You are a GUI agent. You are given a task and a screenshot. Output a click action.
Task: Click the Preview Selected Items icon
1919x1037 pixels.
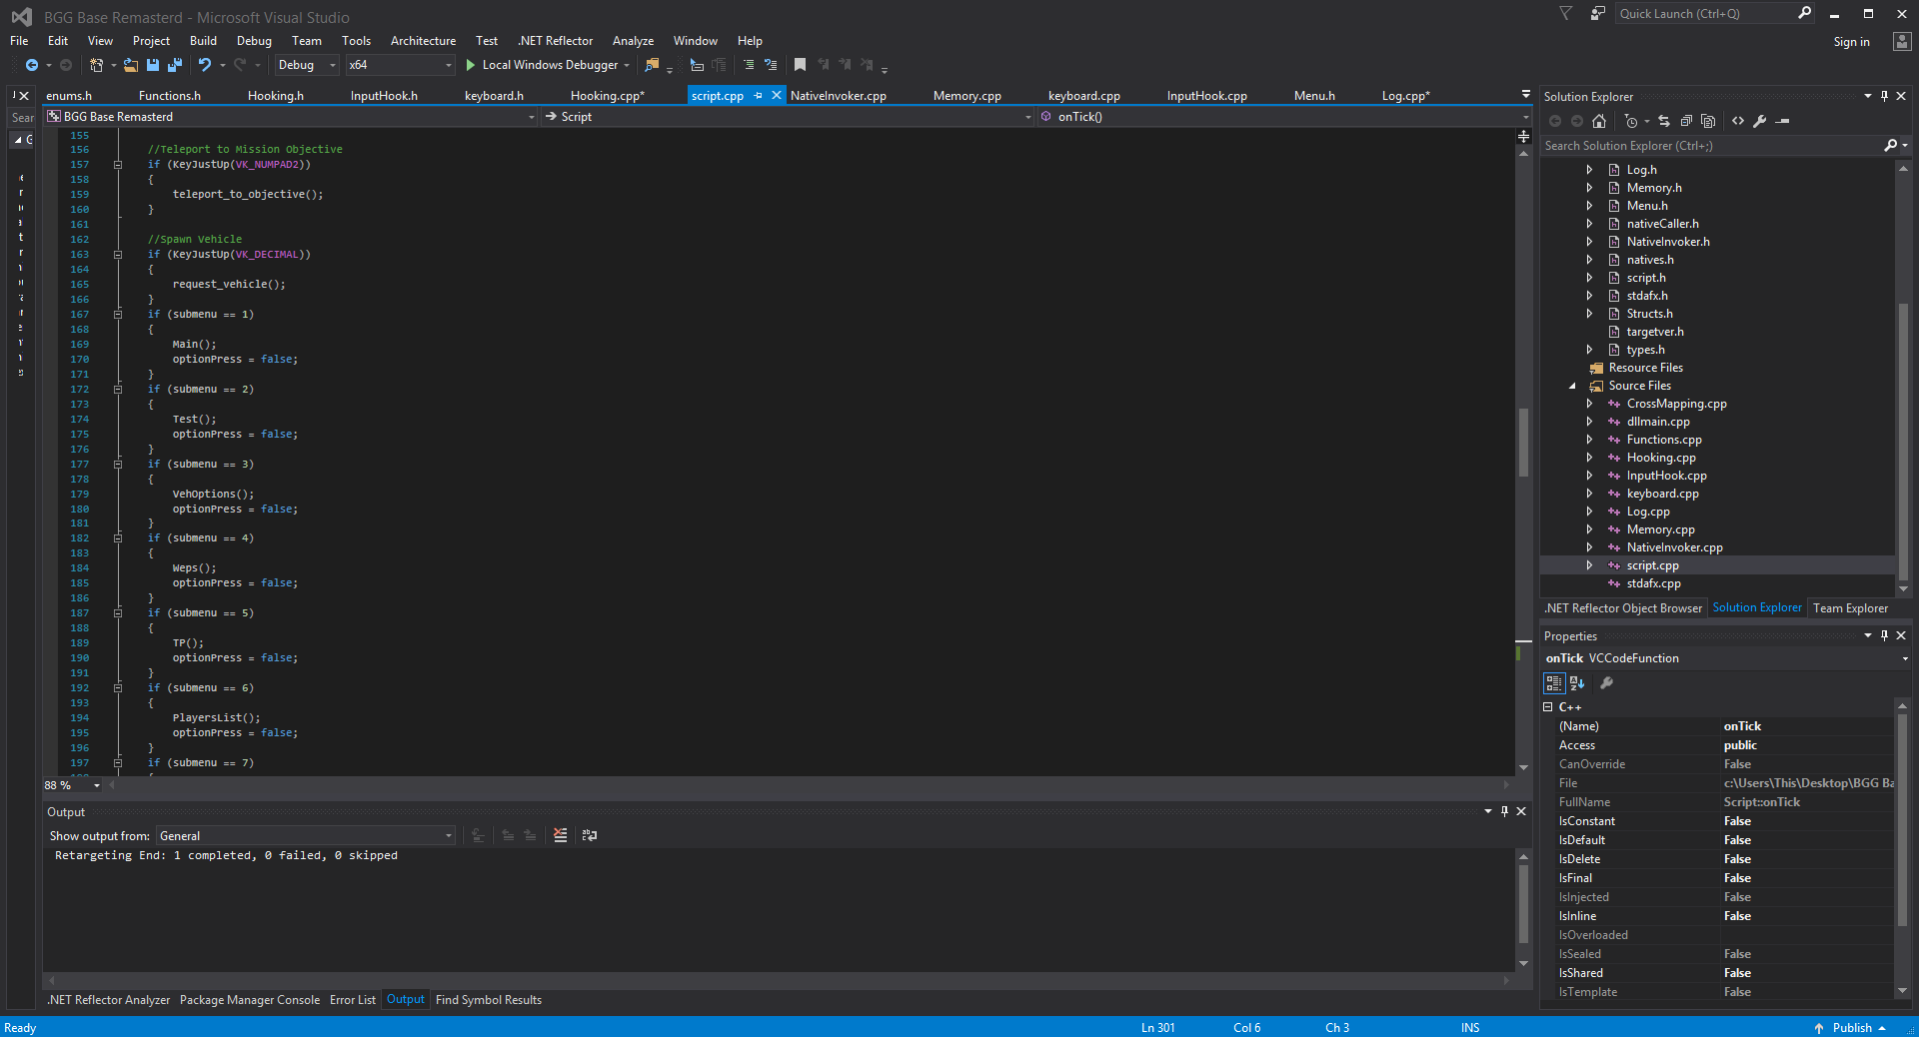pos(1782,121)
